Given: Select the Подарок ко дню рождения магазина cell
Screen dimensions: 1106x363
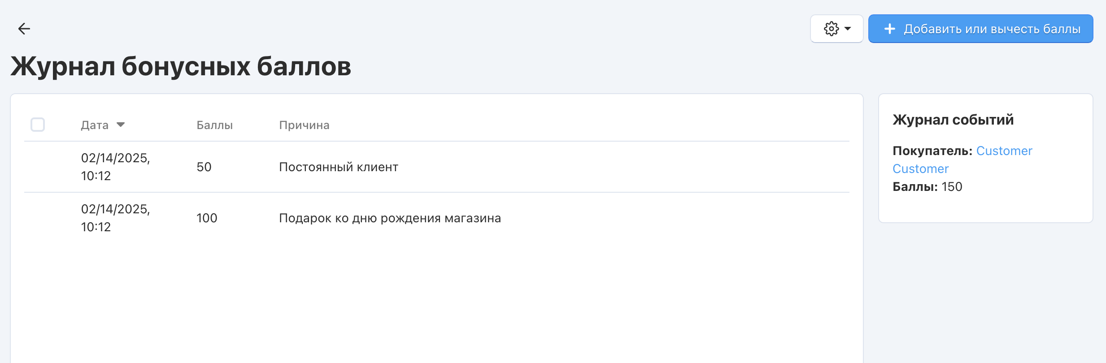Looking at the screenshot, I should point(390,218).
